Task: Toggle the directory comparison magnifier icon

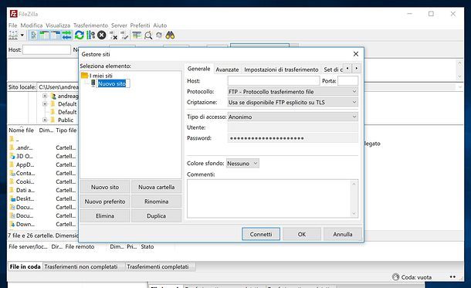Action: 148,36
